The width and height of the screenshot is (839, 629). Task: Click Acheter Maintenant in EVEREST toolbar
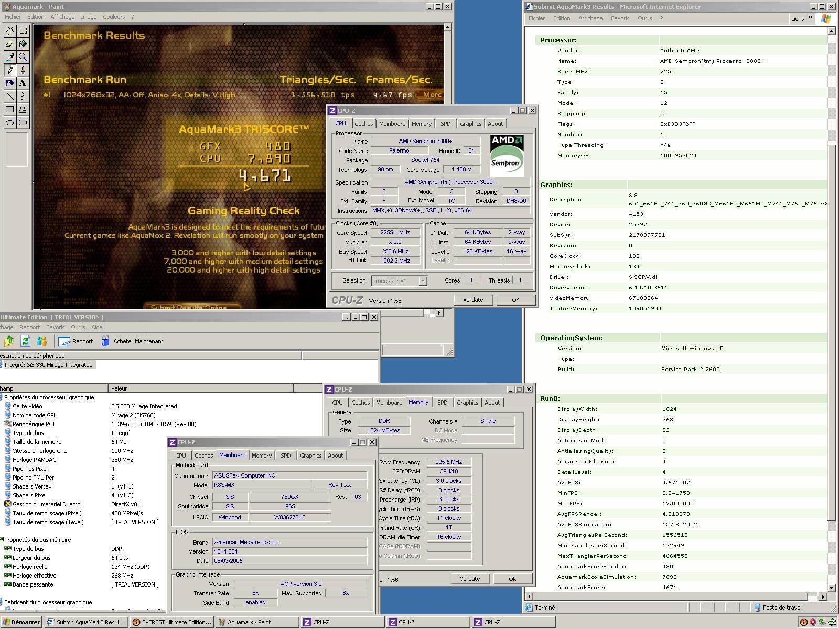coord(132,341)
